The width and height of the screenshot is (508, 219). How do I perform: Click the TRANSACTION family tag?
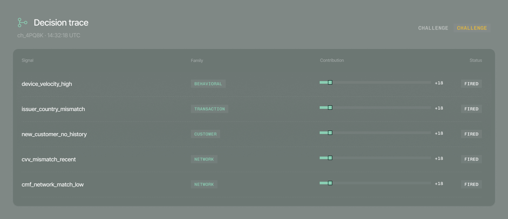[209, 109]
